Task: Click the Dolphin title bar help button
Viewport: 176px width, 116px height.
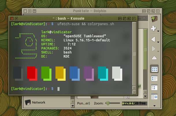Action: tap(34, 11)
